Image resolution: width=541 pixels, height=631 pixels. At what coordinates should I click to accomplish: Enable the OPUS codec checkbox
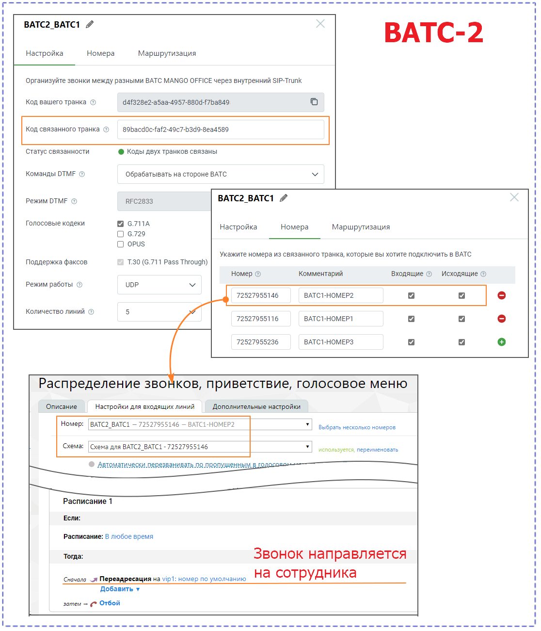click(x=121, y=244)
